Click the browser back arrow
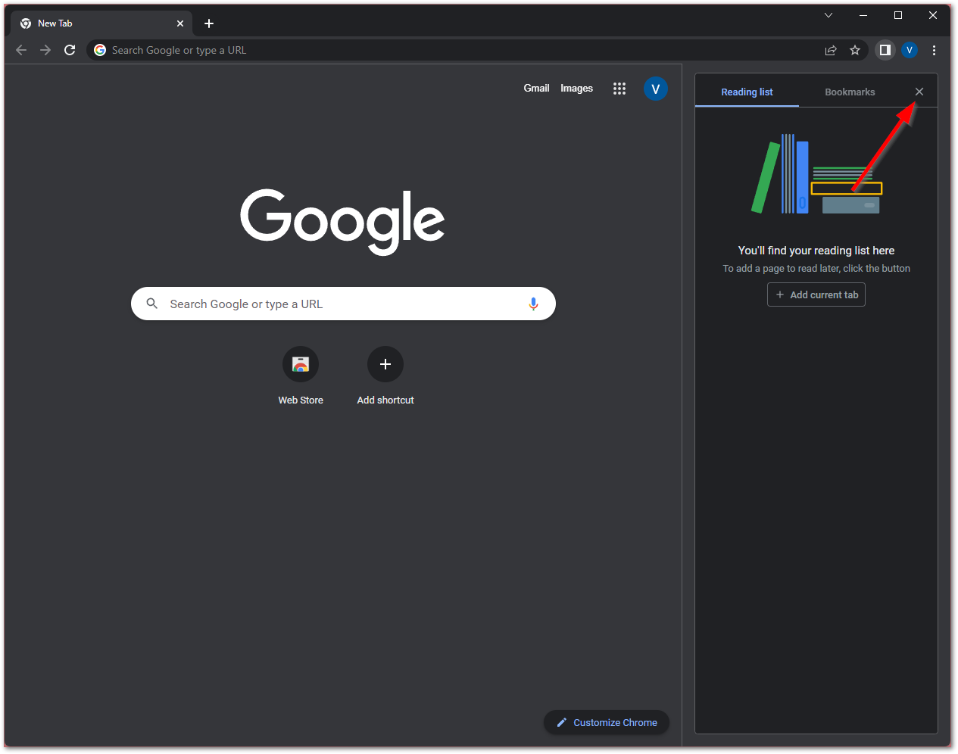The image size is (958, 754). coord(21,50)
